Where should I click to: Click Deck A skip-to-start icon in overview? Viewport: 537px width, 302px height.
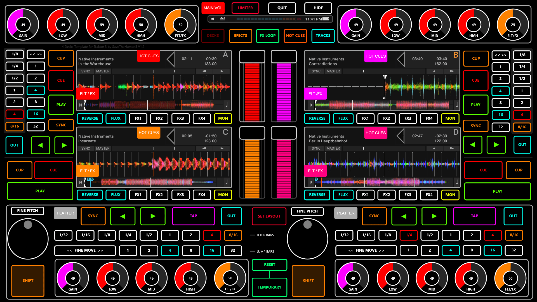click(81, 105)
